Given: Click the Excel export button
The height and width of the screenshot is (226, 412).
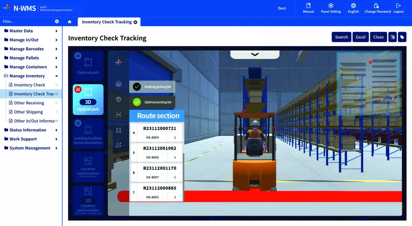Looking at the screenshot, I should [x=360, y=37].
